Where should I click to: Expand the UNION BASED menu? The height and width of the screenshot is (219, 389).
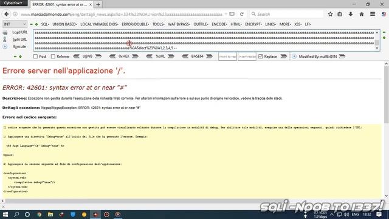coord(65,24)
